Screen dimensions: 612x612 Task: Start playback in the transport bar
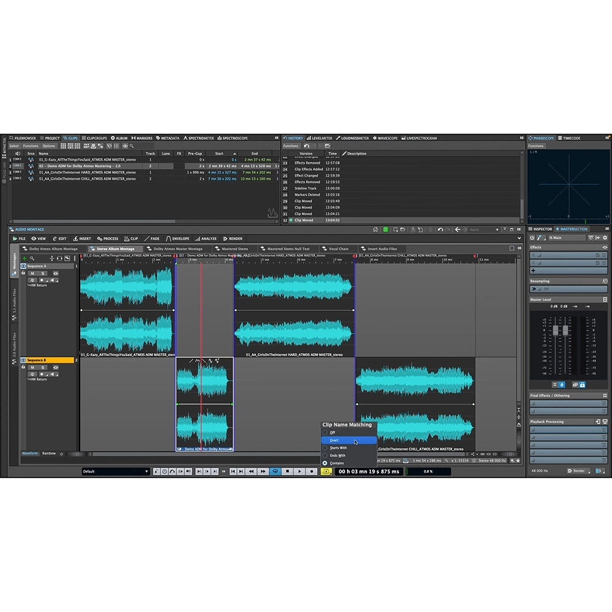pyautogui.click(x=299, y=471)
